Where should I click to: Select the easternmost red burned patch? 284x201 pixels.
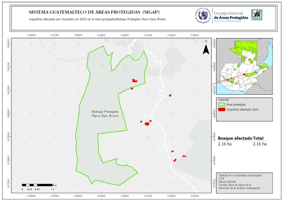[x=184, y=156]
